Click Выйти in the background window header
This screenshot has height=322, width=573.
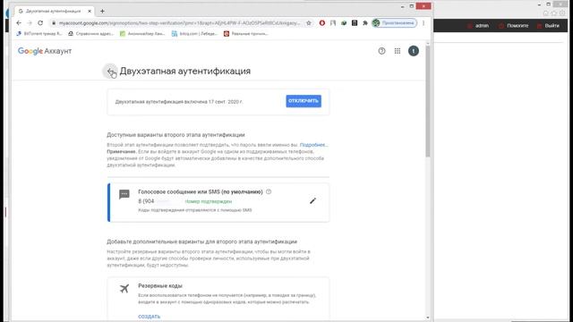(x=548, y=26)
